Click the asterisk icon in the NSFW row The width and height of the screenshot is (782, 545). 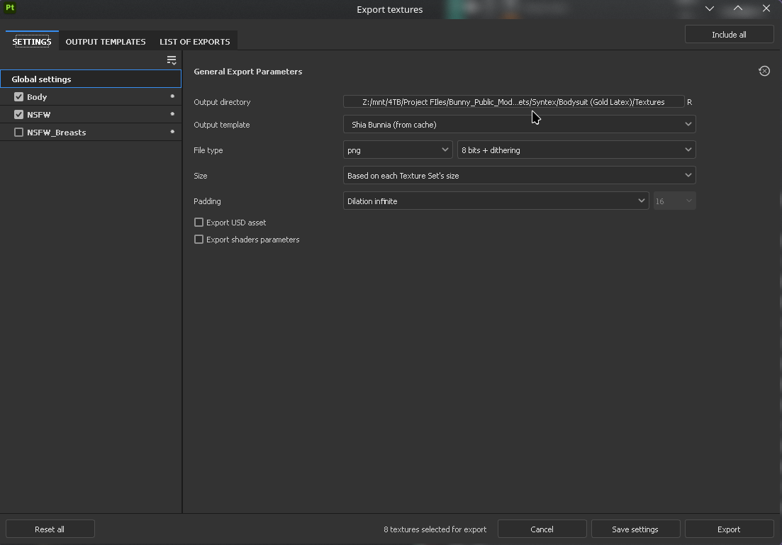pyautogui.click(x=172, y=115)
